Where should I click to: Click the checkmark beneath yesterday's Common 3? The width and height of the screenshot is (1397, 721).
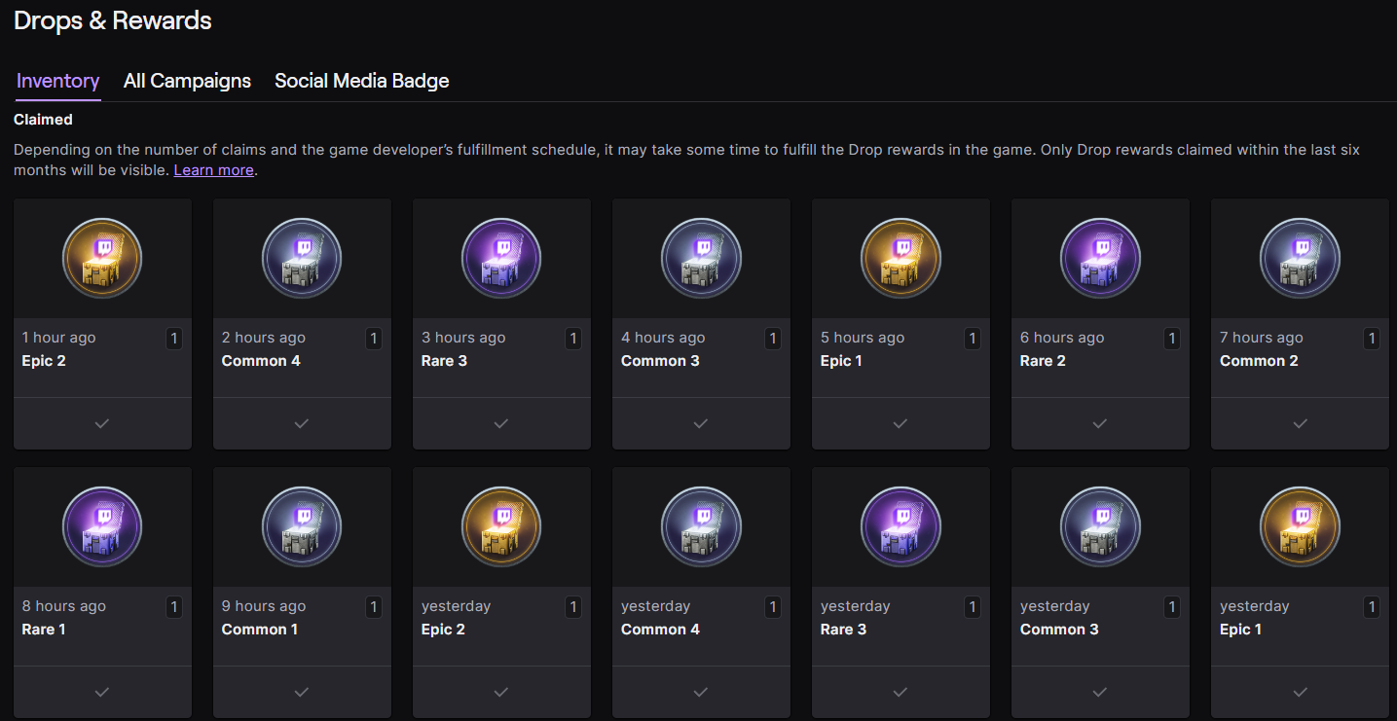pyautogui.click(x=1100, y=692)
